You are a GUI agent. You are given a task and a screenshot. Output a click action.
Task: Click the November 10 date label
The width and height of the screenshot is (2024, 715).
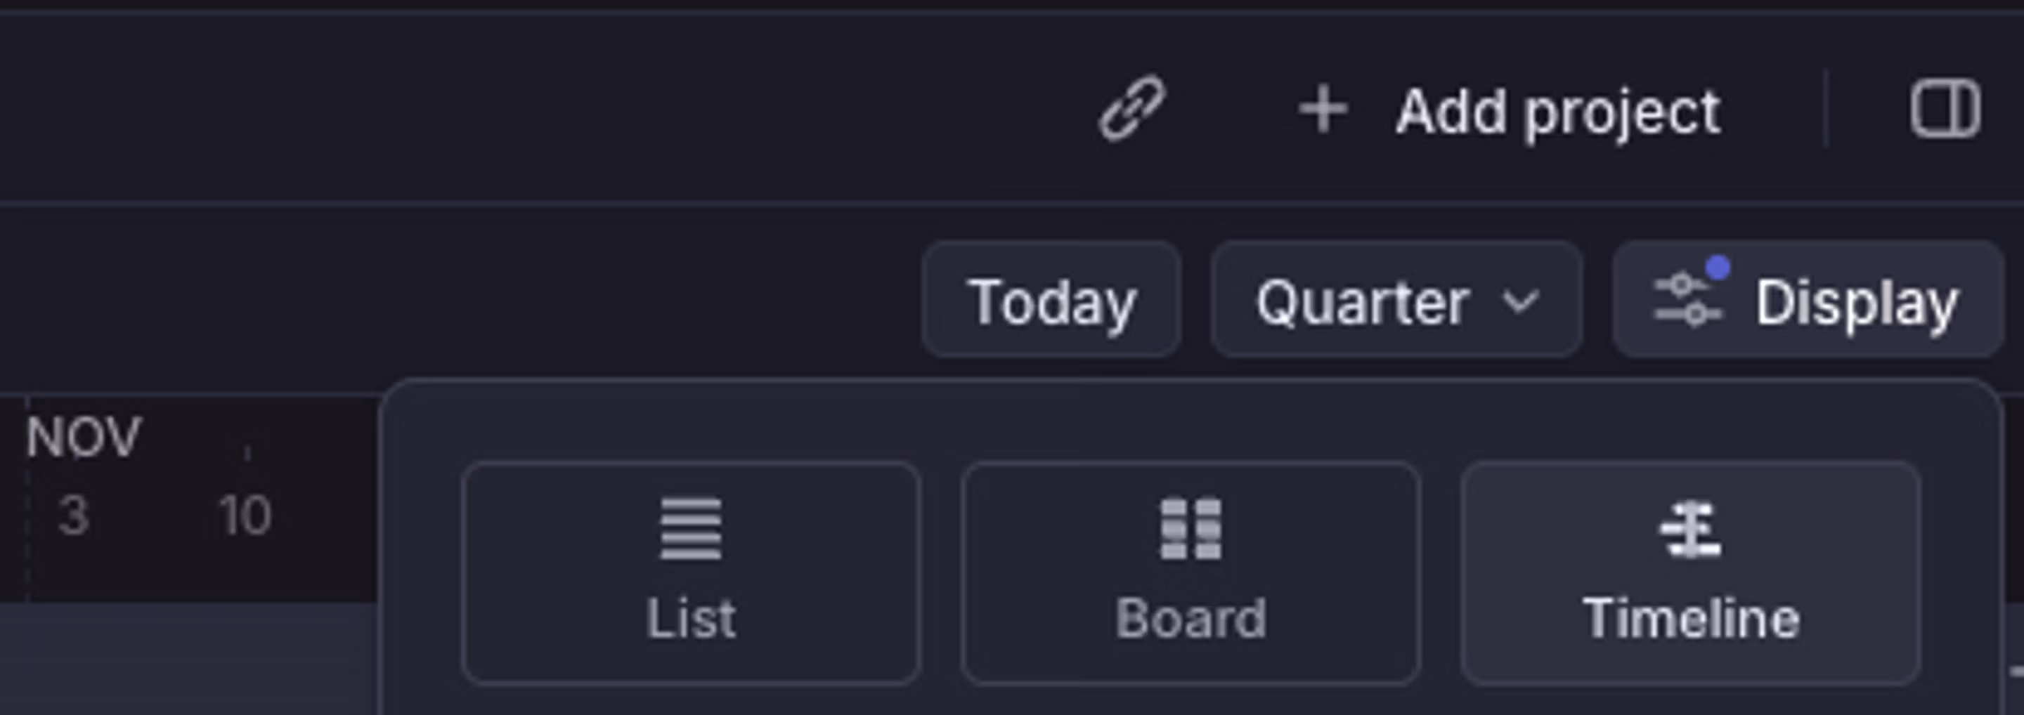tap(244, 514)
